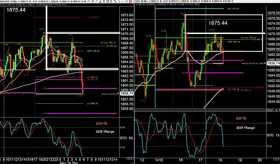The width and height of the screenshot is (280, 164).
Task: Click the 1875.44 label inside right chart box
Action: [x=218, y=23]
